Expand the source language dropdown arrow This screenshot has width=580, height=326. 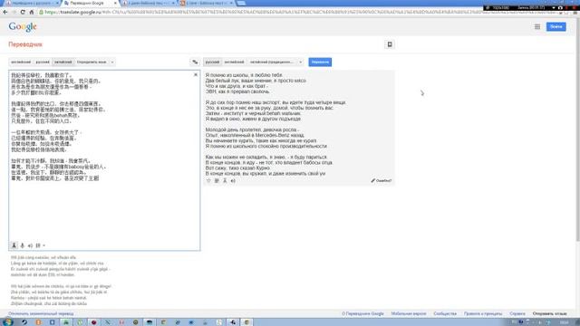[112, 62]
